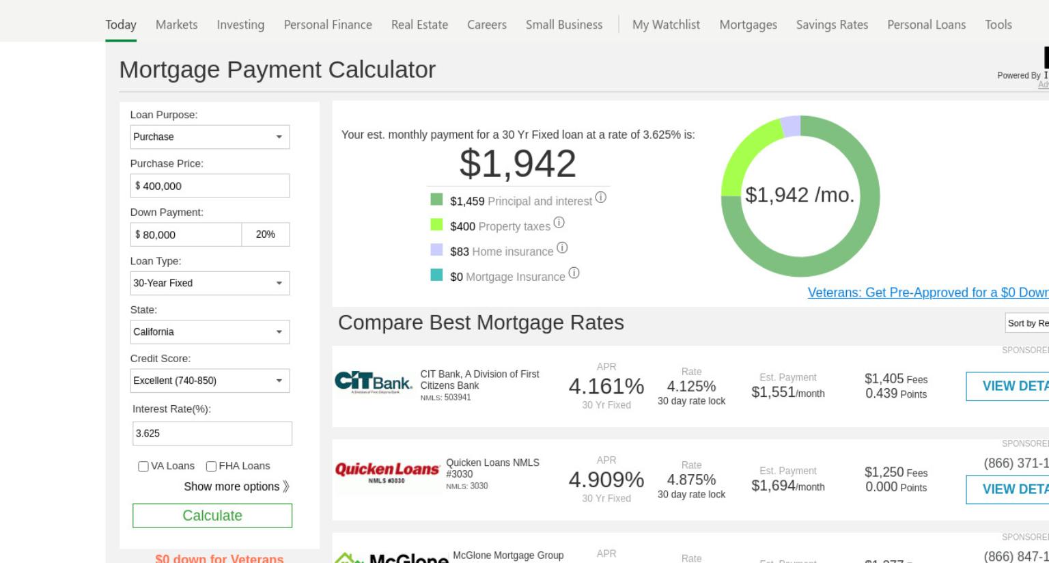Click lime Property taxes legend swatch
The image size is (1049, 563).
click(436, 224)
